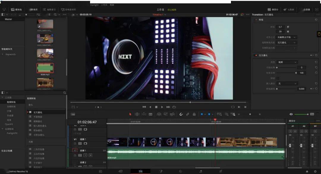Reset the 转场 transition section

pyautogui.click(x=316, y=20)
